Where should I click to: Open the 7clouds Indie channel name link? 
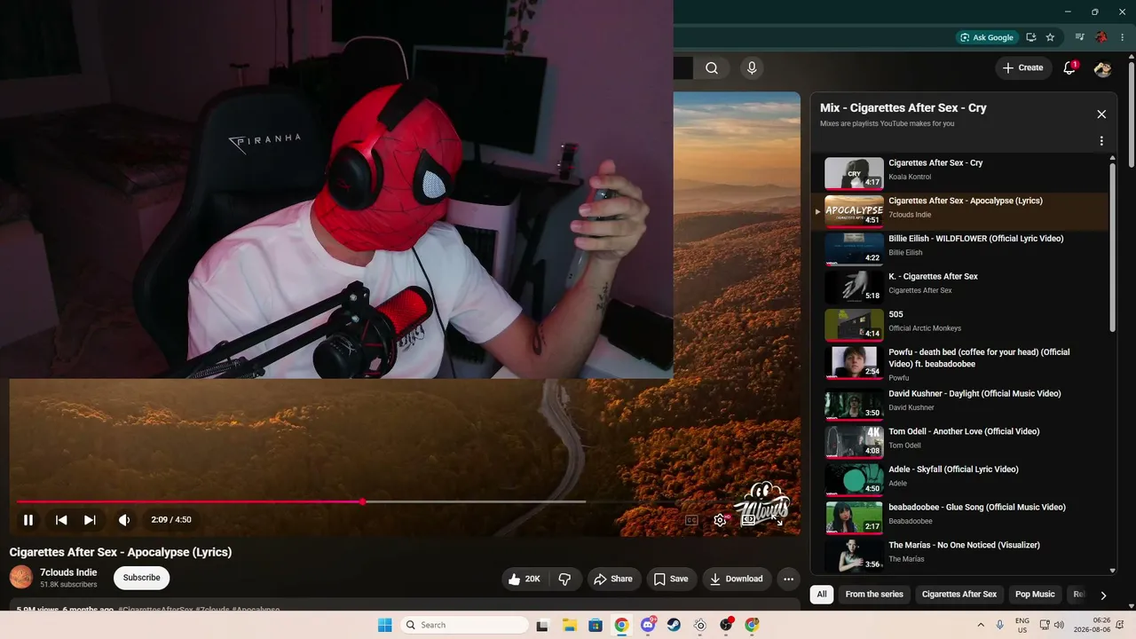click(x=68, y=572)
